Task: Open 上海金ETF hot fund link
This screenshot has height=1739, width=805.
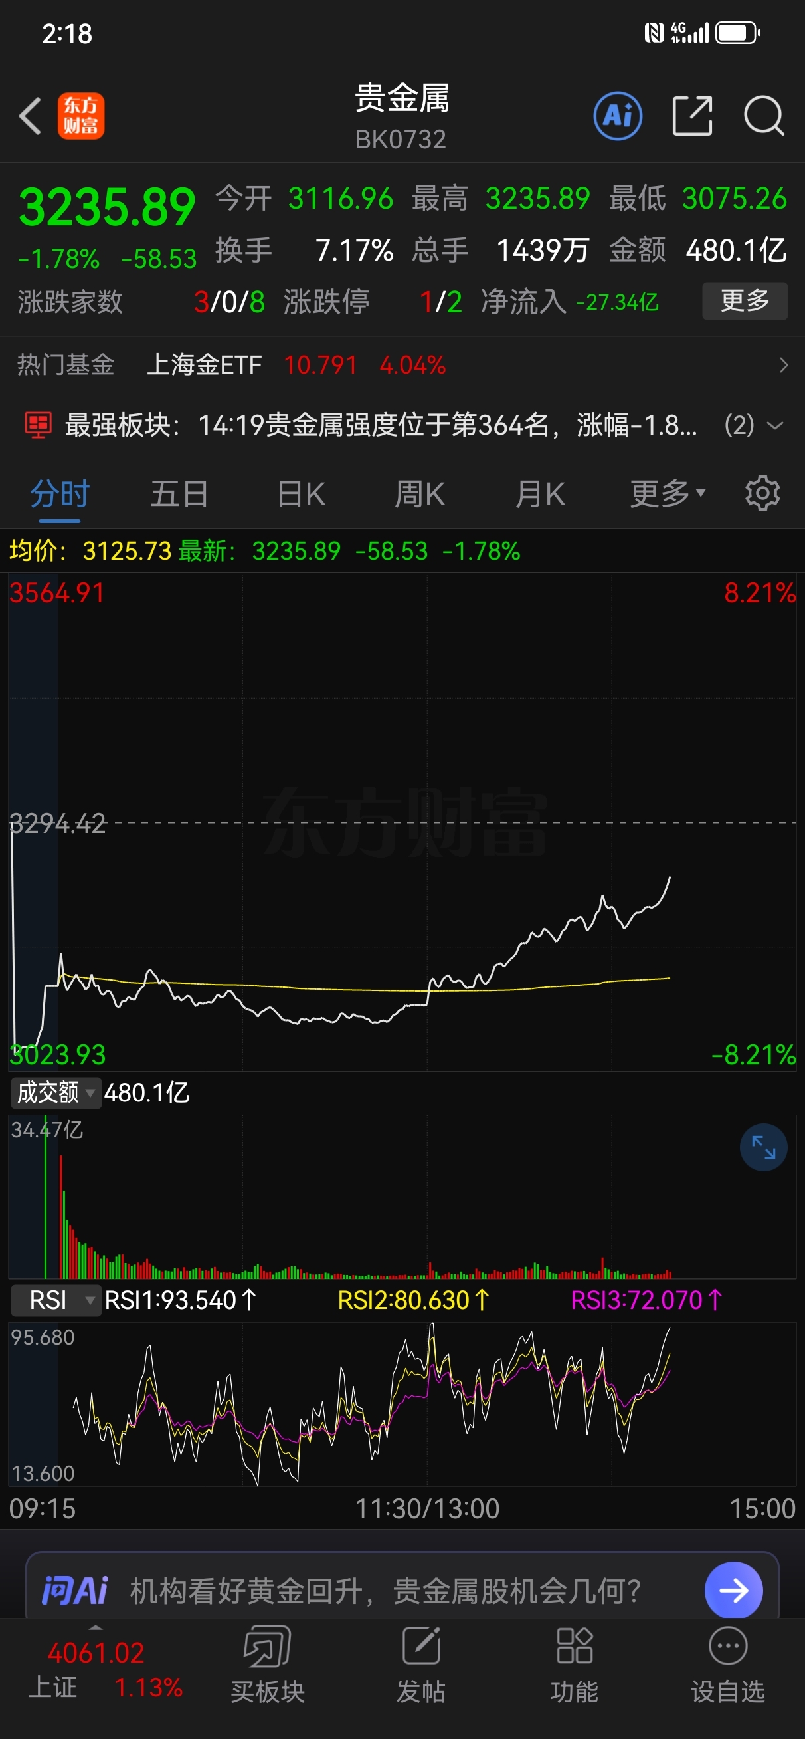Action: [x=204, y=365]
